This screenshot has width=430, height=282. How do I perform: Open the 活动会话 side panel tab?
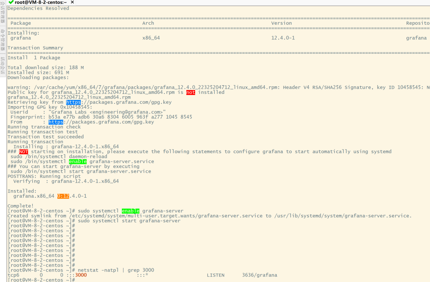coord(3,65)
